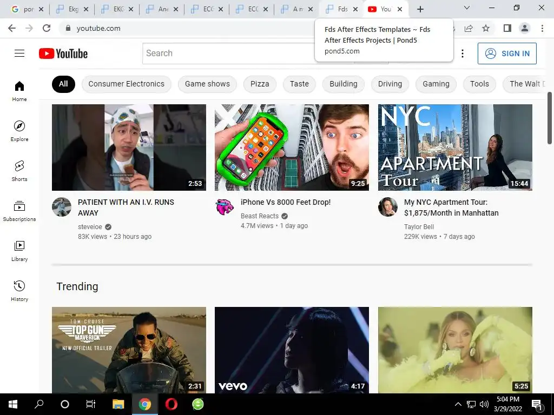This screenshot has height=415, width=554.
Task: Switch to the 'A m' tab
Action: (296, 10)
